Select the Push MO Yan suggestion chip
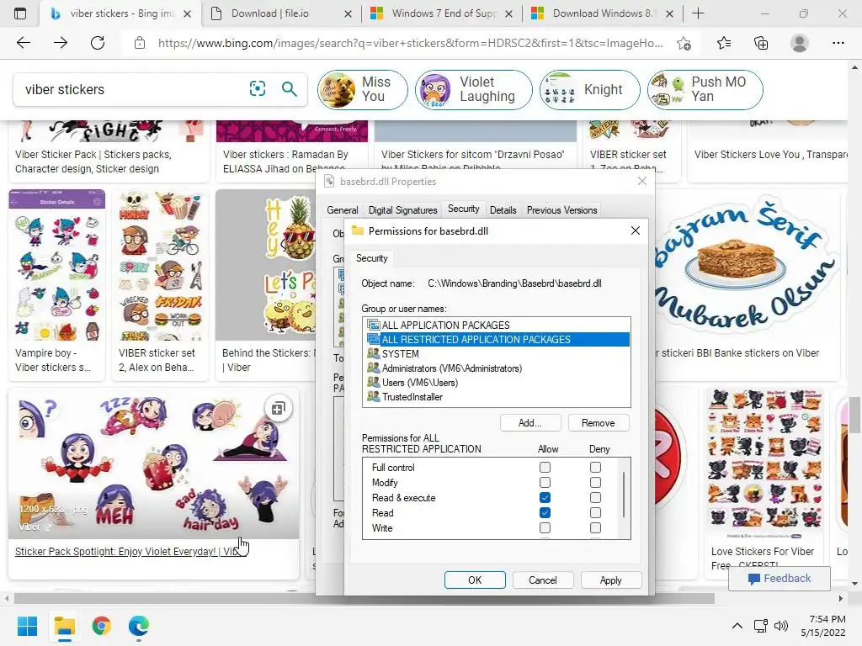 [705, 89]
